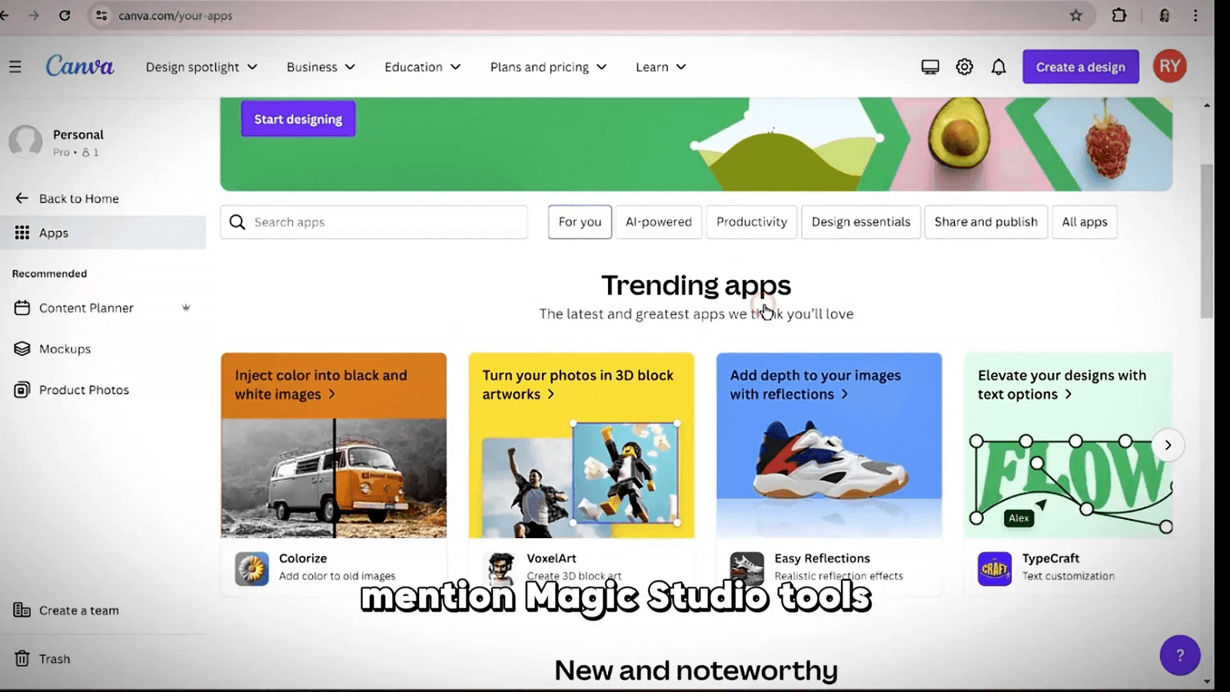Click the Colorize app name
This screenshot has height=692, width=1230.
[x=303, y=558]
